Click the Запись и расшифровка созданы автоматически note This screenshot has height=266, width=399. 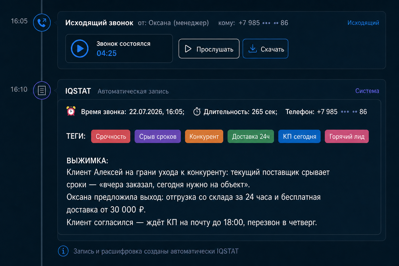pos(156,251)
